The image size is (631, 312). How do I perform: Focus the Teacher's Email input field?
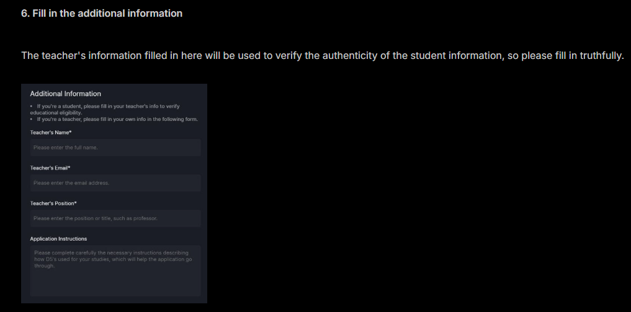pos(115,183)
